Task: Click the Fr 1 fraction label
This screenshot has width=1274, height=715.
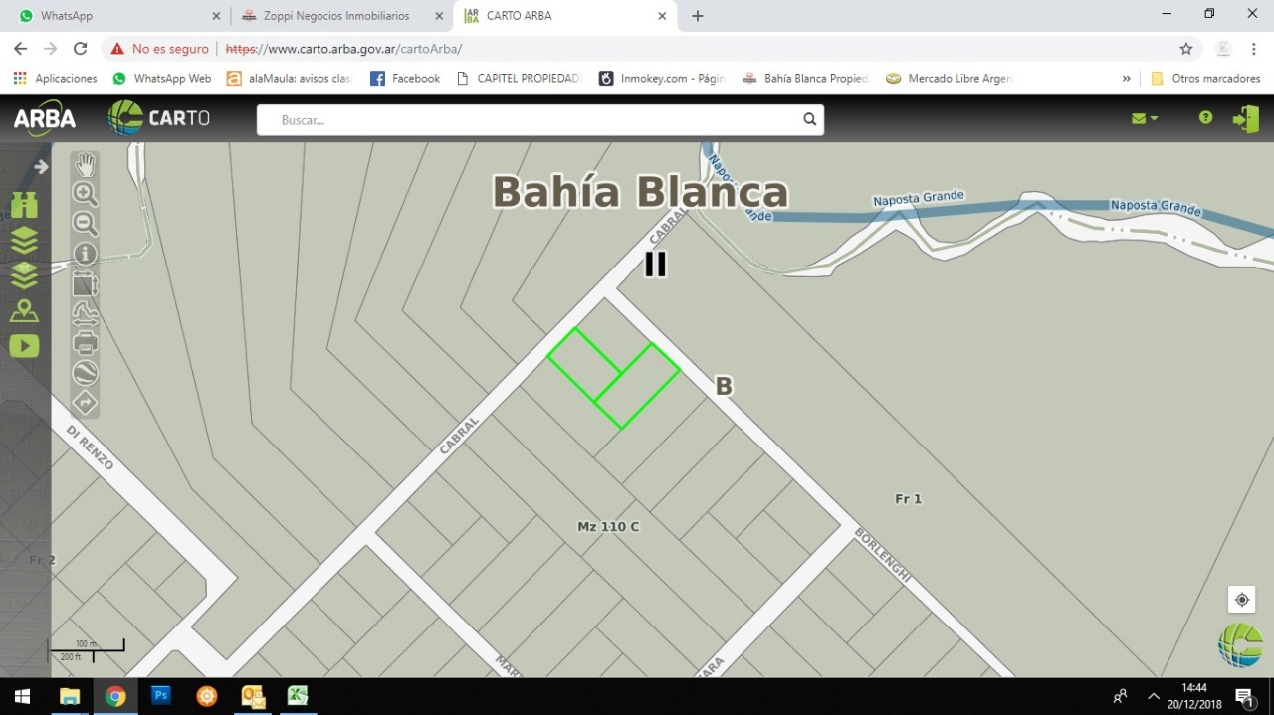Action: tap(908, 498)
